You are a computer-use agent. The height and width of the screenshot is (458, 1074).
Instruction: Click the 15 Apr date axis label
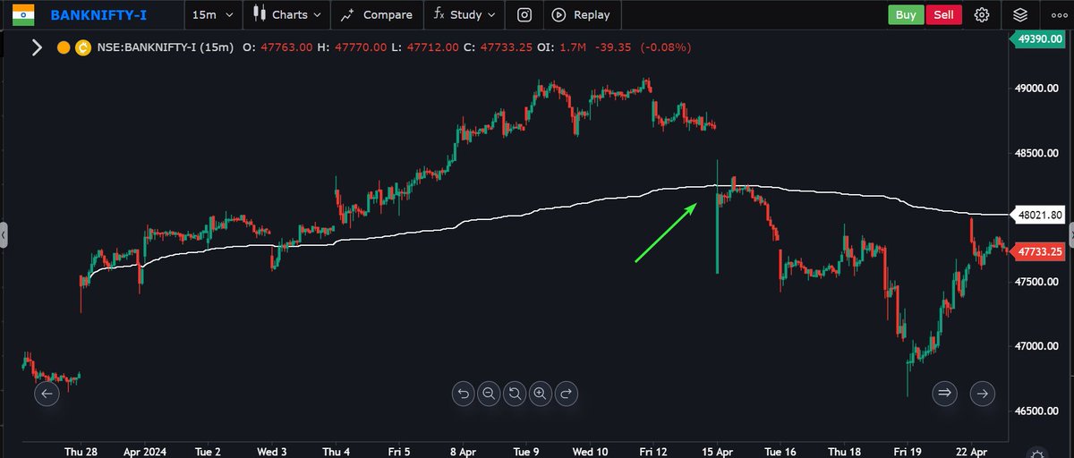pyautogui.click(x=717, y=452)
